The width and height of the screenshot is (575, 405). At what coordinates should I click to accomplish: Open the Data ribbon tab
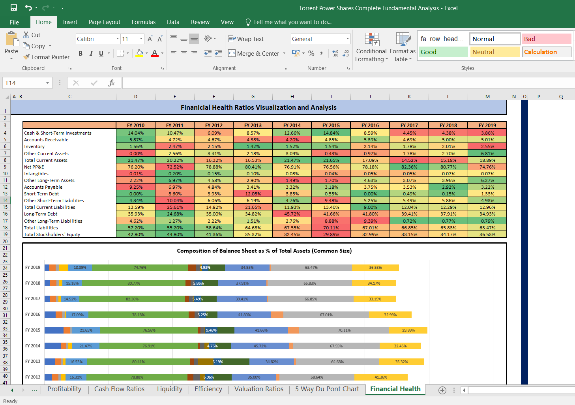[x=173, y=22]
